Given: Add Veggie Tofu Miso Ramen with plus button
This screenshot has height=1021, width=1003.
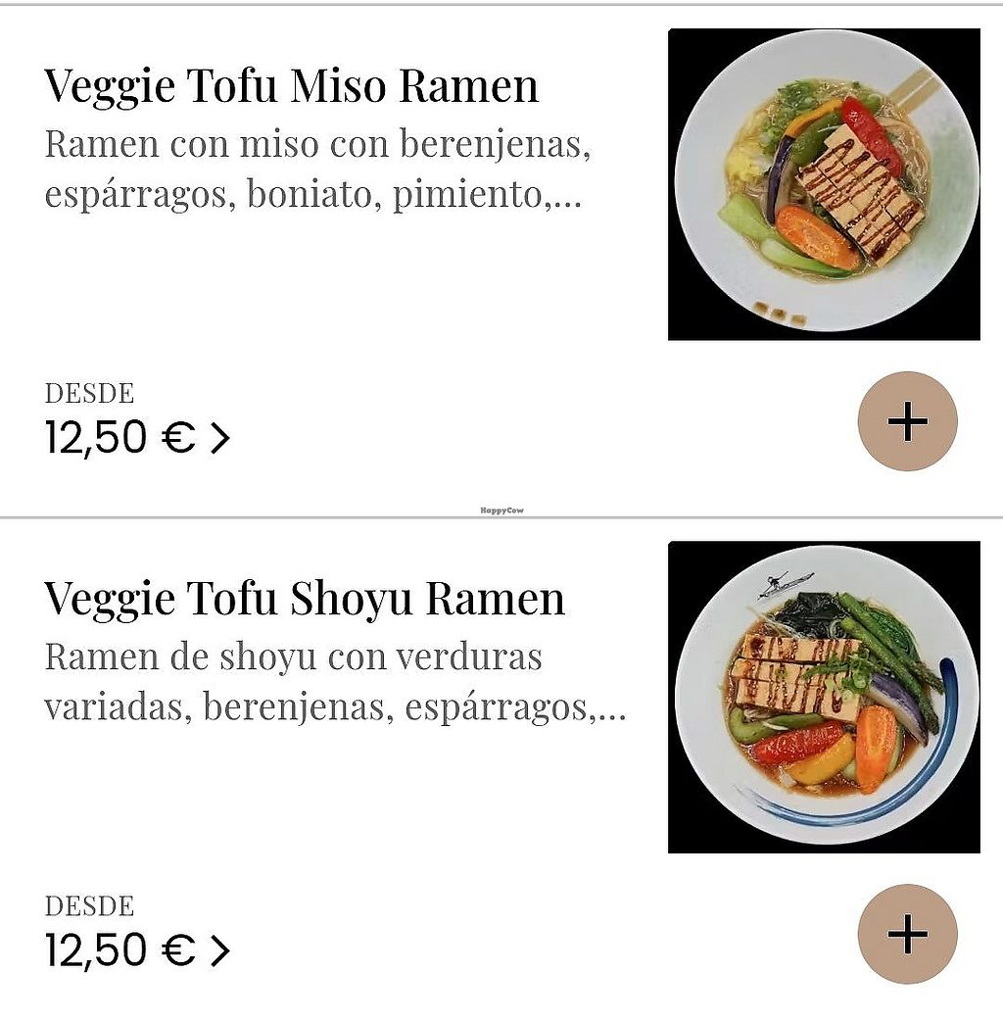Looking at the screenshot, I should pos(907,421).
